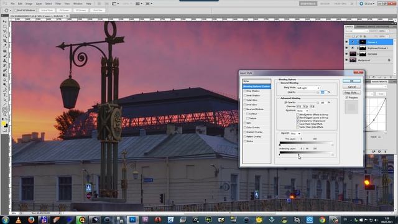Screen dimensions: 398x224
Task: Select the Lasso tool
Action: [4, 32]
